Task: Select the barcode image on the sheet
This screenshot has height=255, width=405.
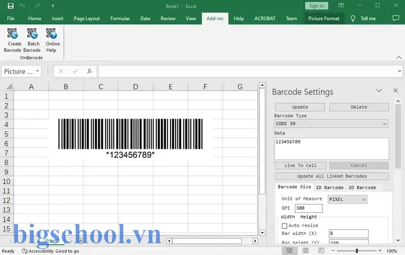Action: pyautogui.click(x=130, y=138)
